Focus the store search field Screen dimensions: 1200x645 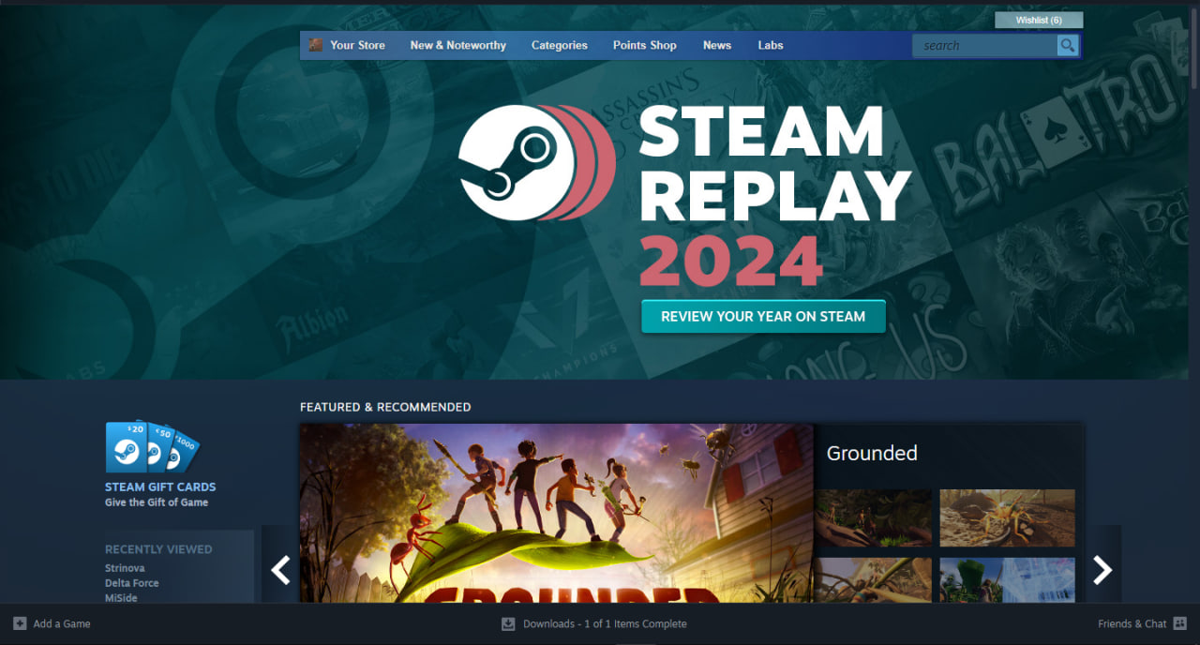pos(984,45)
